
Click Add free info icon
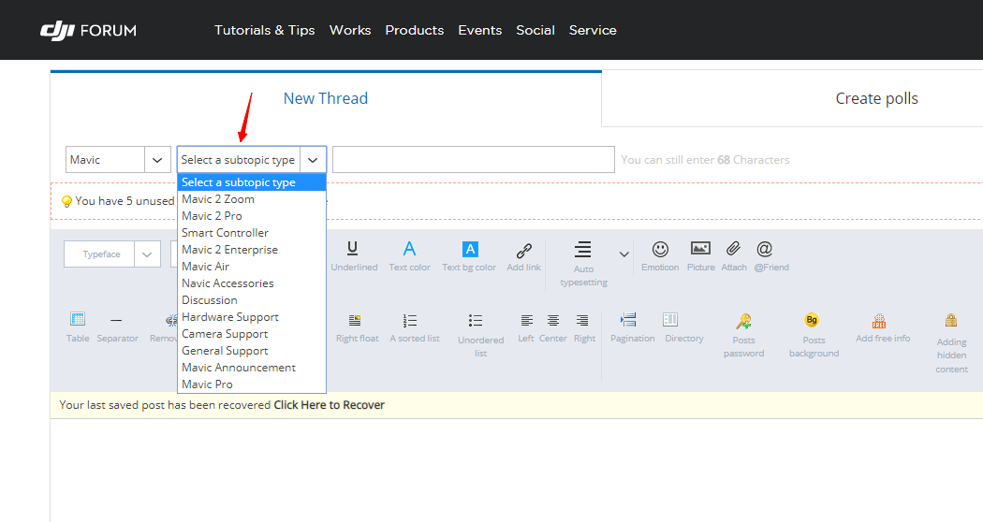[879, 321]
